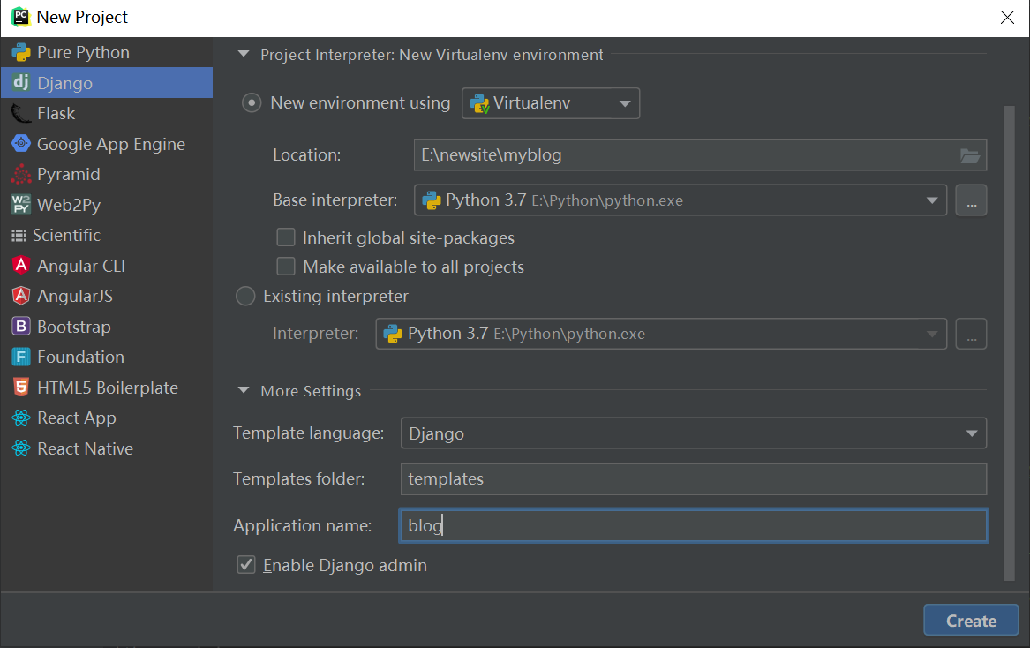The image size is (1030, 648).
Task: Click the Pyramid framework icon
Action: (x=21, y=175)
